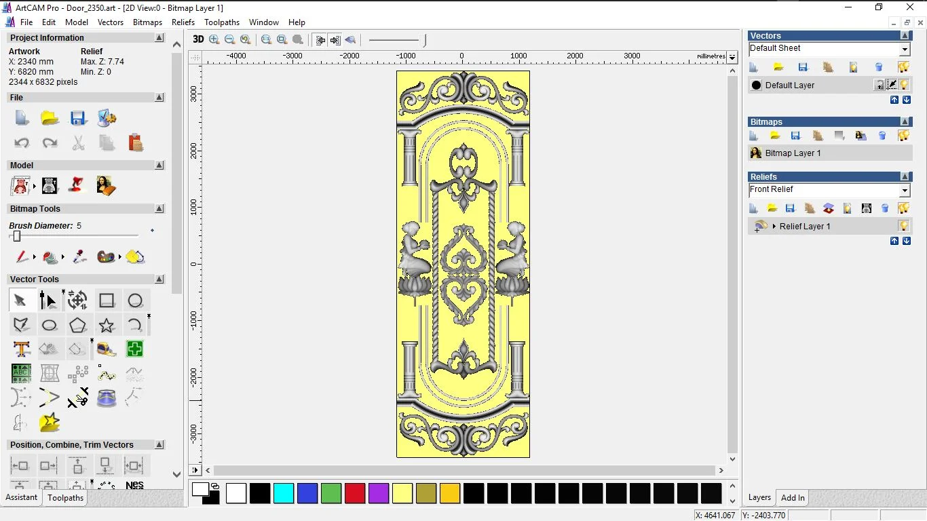927x521 pixels.
Task: Open the Toolpaths menu
Action: click(222, 22)
